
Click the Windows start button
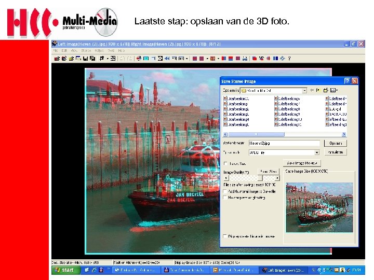[x=65, y=270]
